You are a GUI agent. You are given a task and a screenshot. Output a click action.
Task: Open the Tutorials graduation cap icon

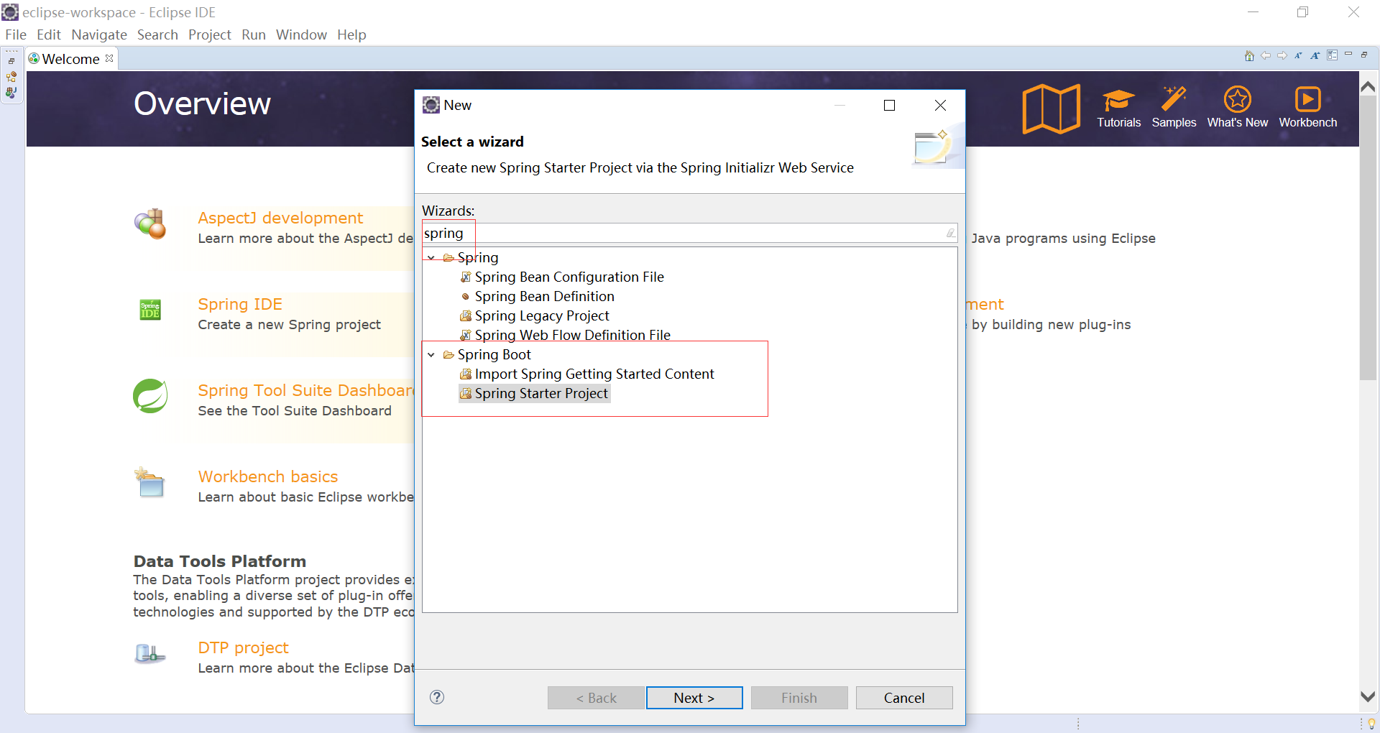[x=1118, y=99]
